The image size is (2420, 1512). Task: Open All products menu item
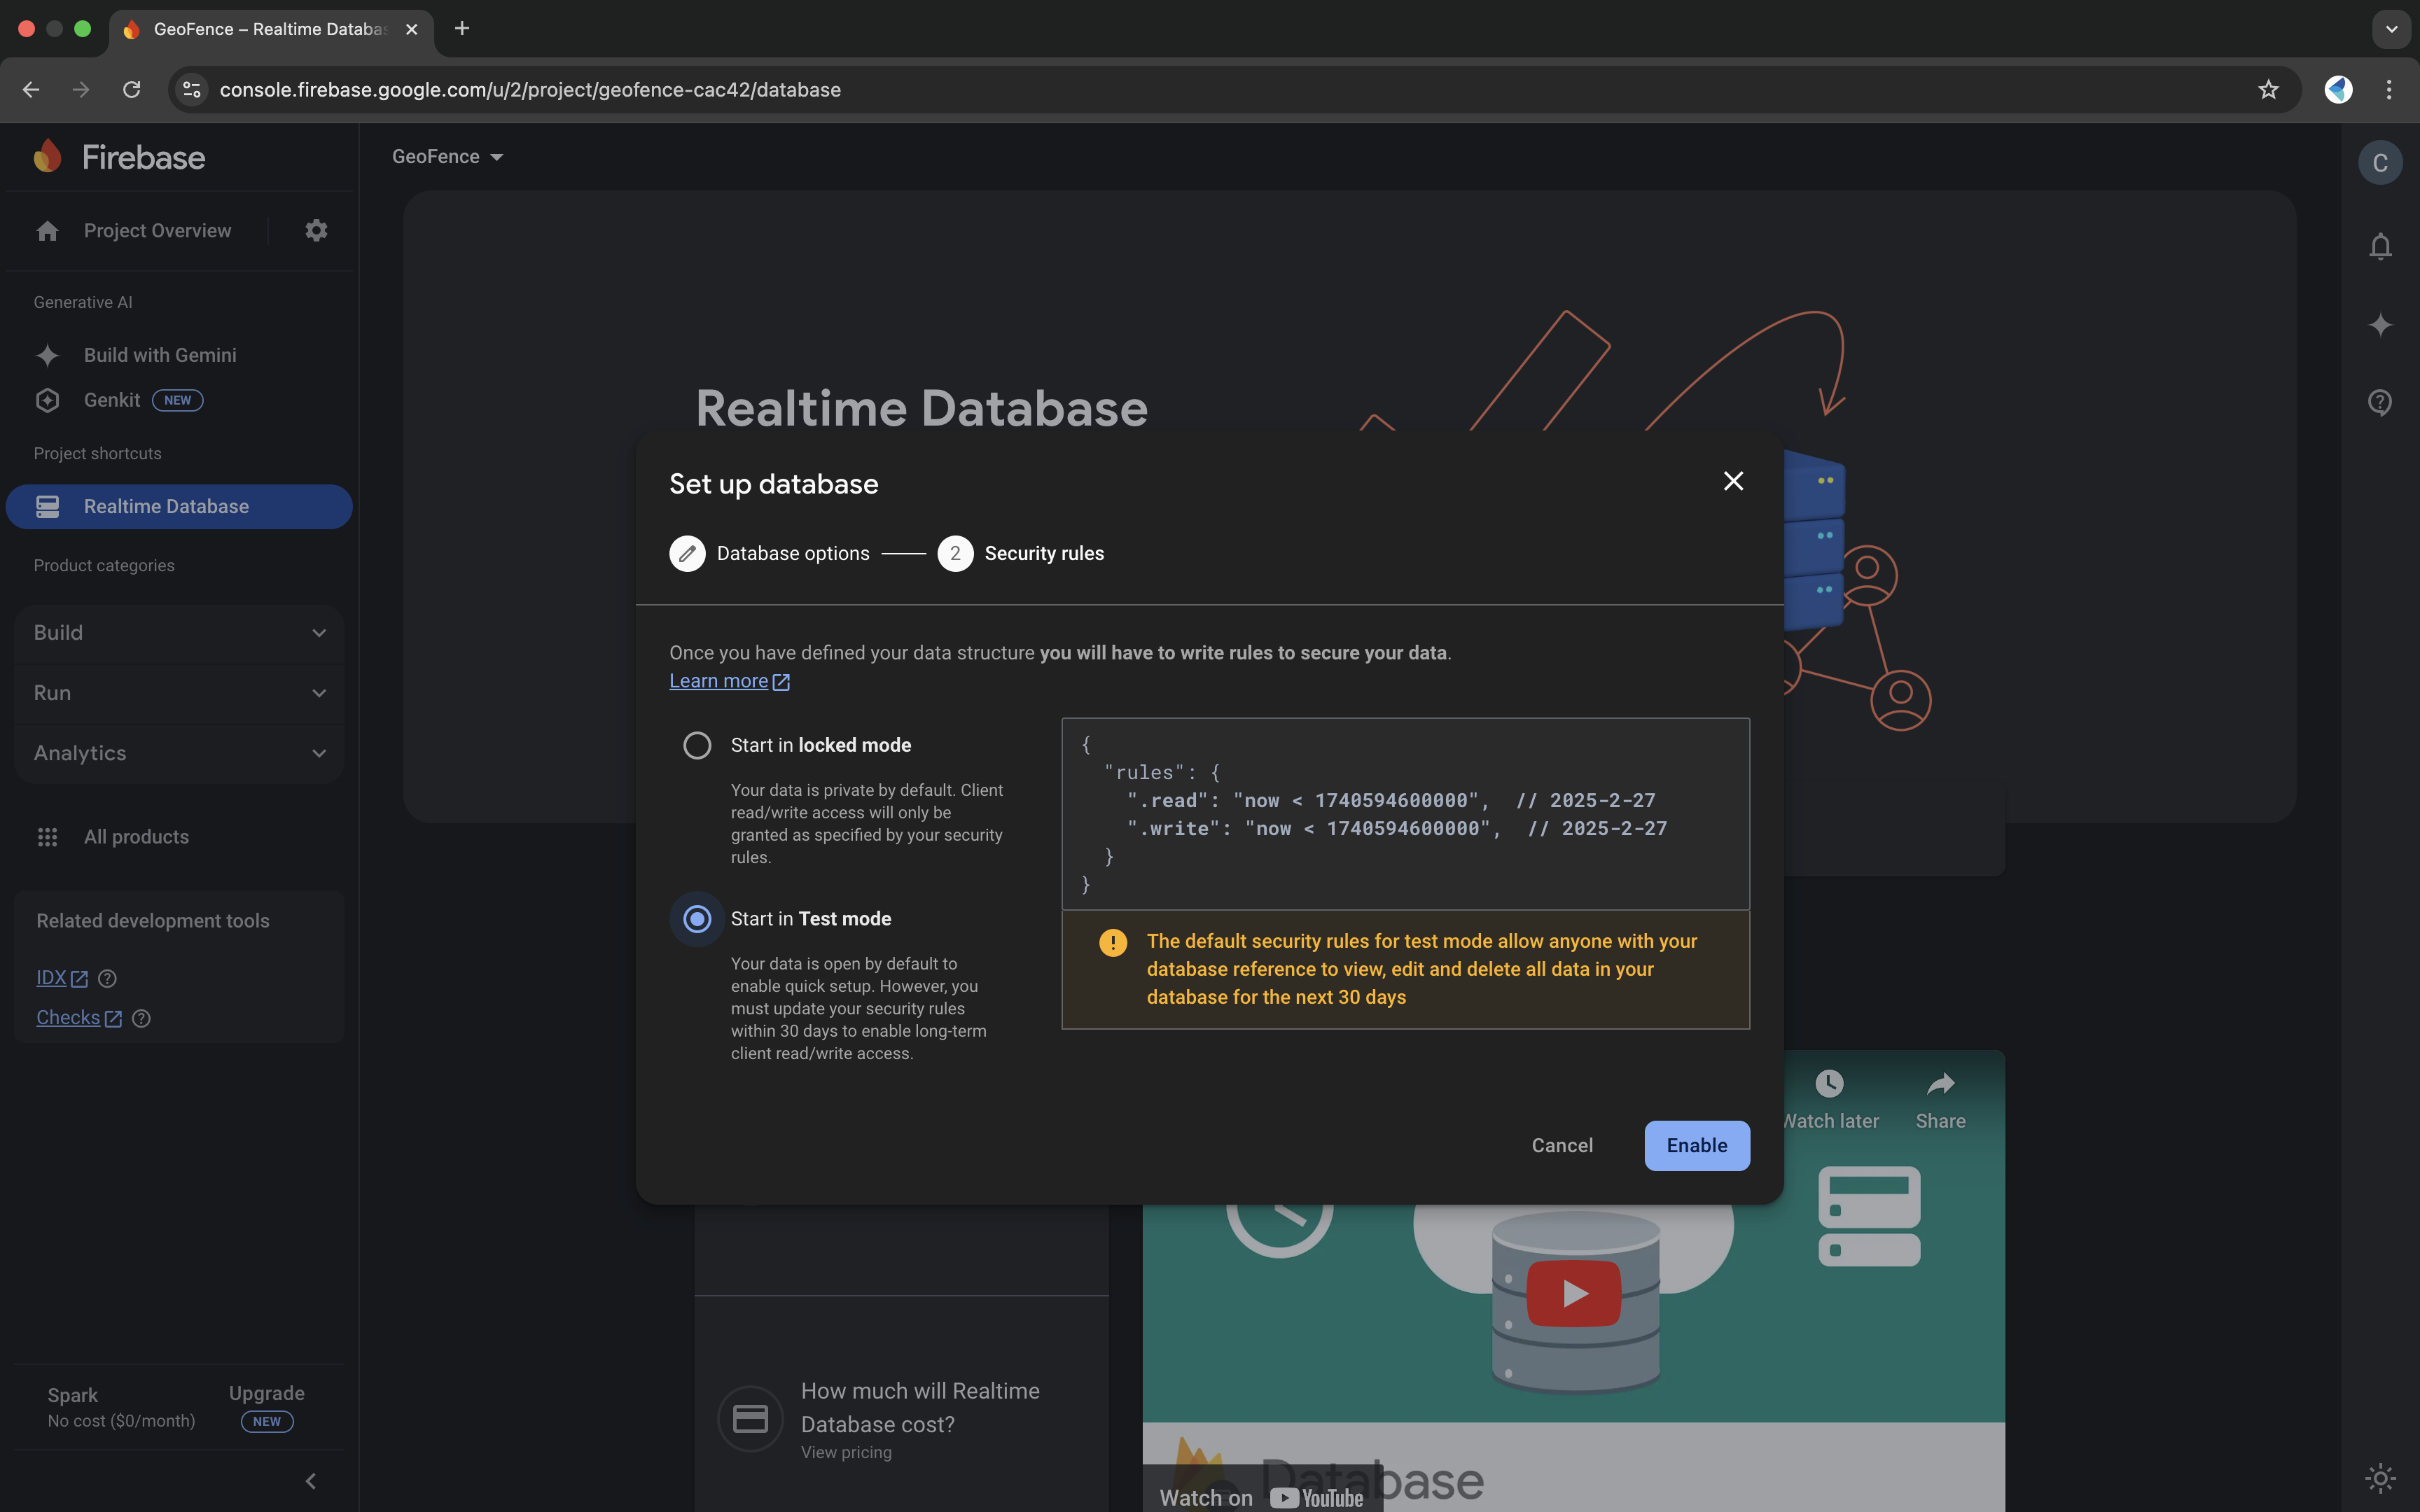tap(136, 837)
